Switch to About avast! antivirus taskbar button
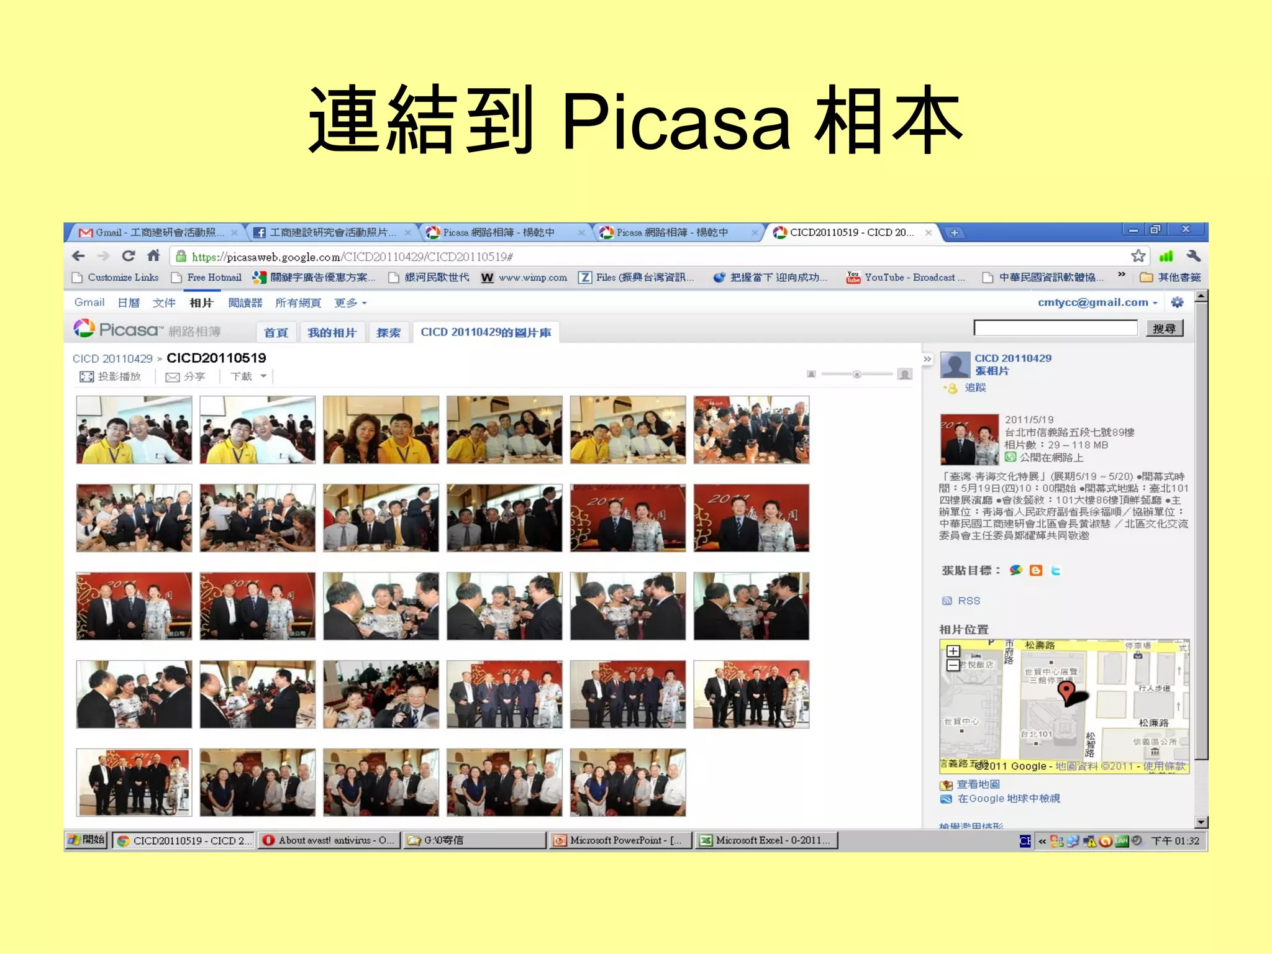 (x=329, y=840)
